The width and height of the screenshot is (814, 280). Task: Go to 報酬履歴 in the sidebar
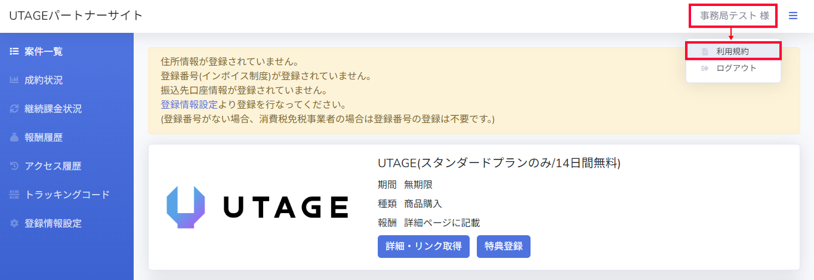(44, 137)
